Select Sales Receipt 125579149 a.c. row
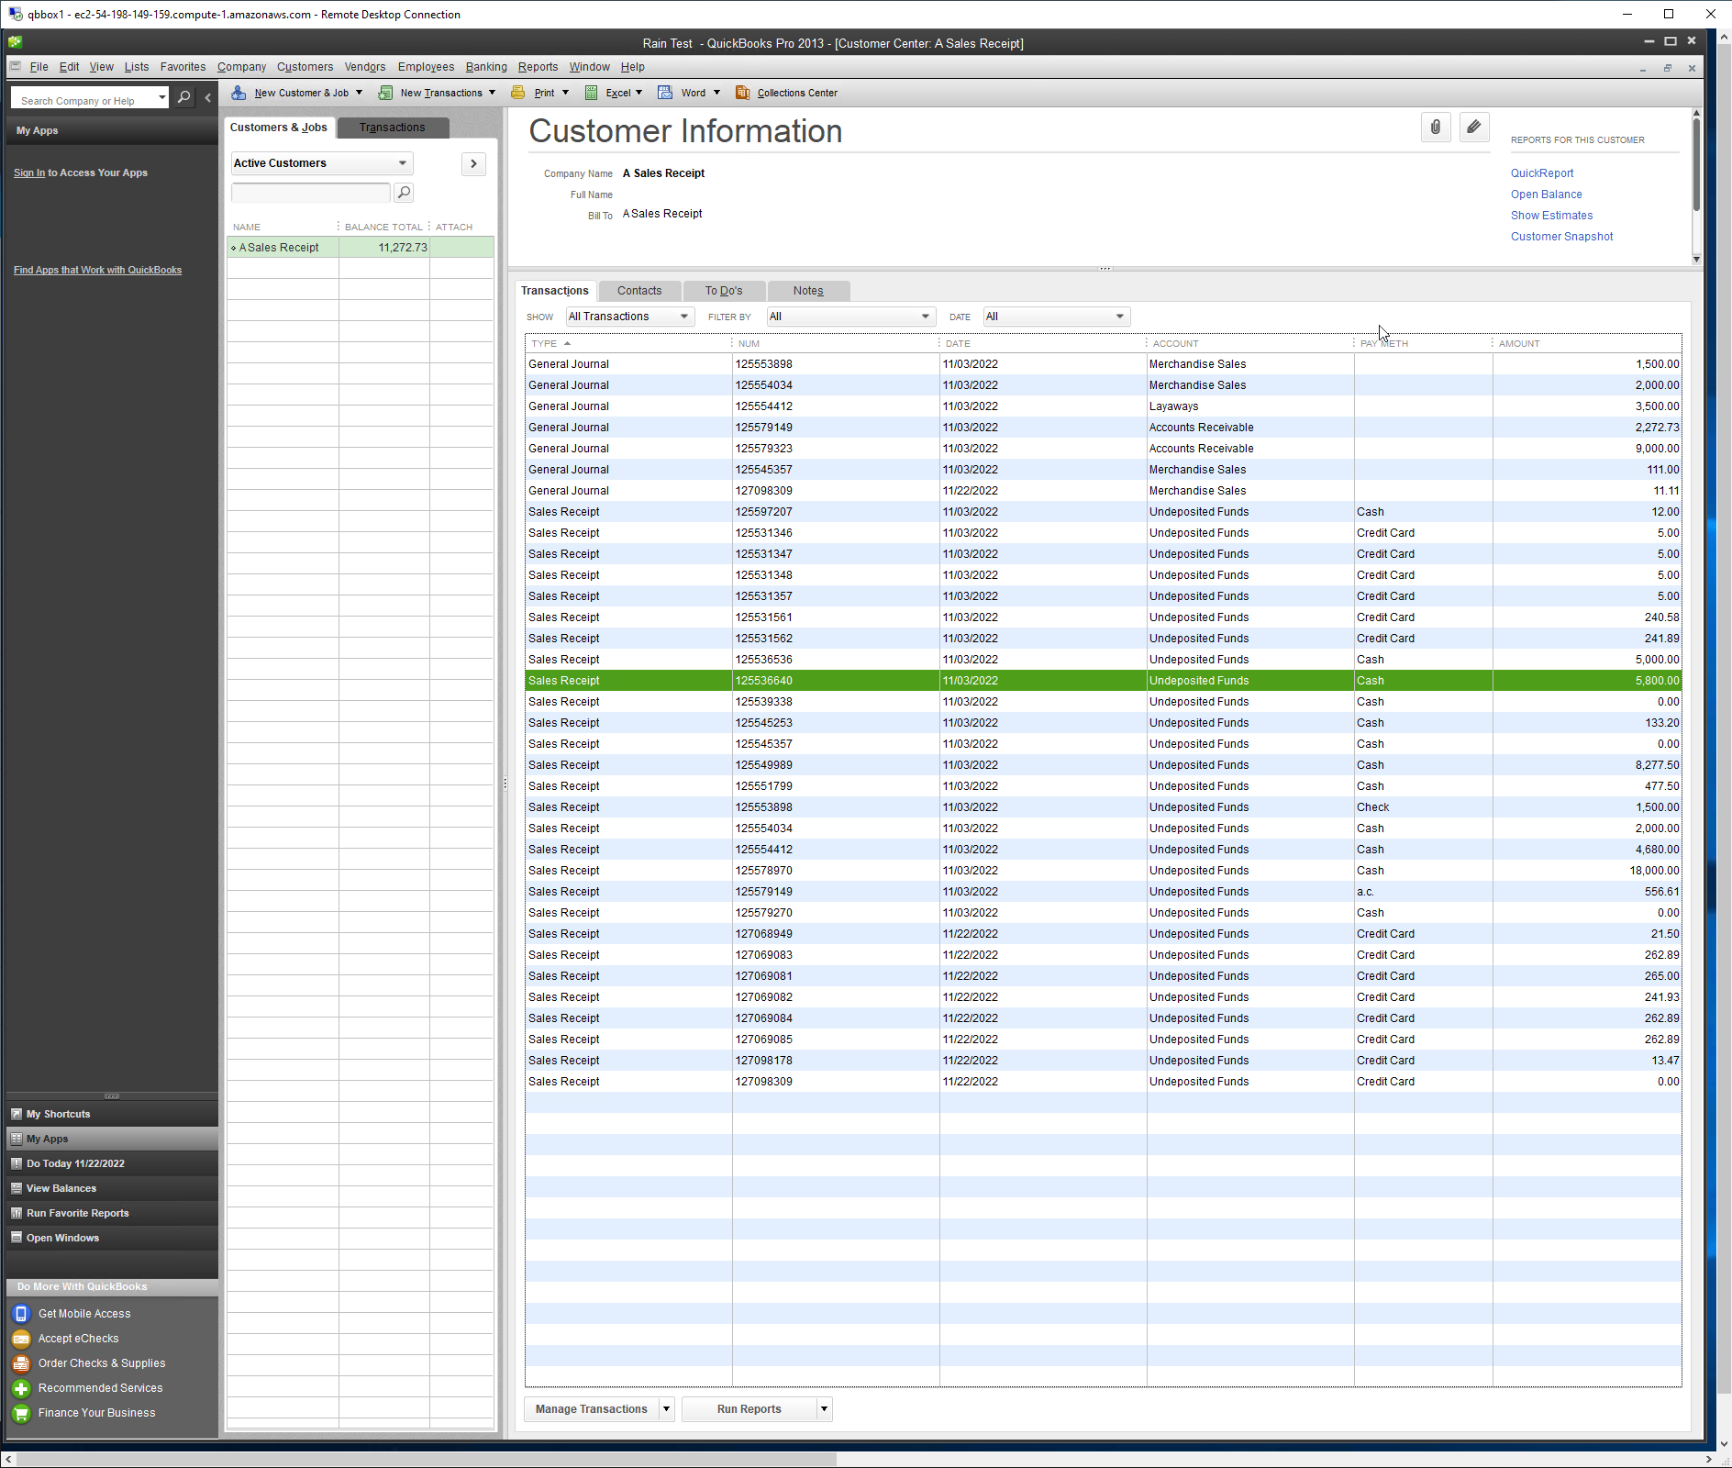Screen dimensions: 1732x1468 point(1104,892)
